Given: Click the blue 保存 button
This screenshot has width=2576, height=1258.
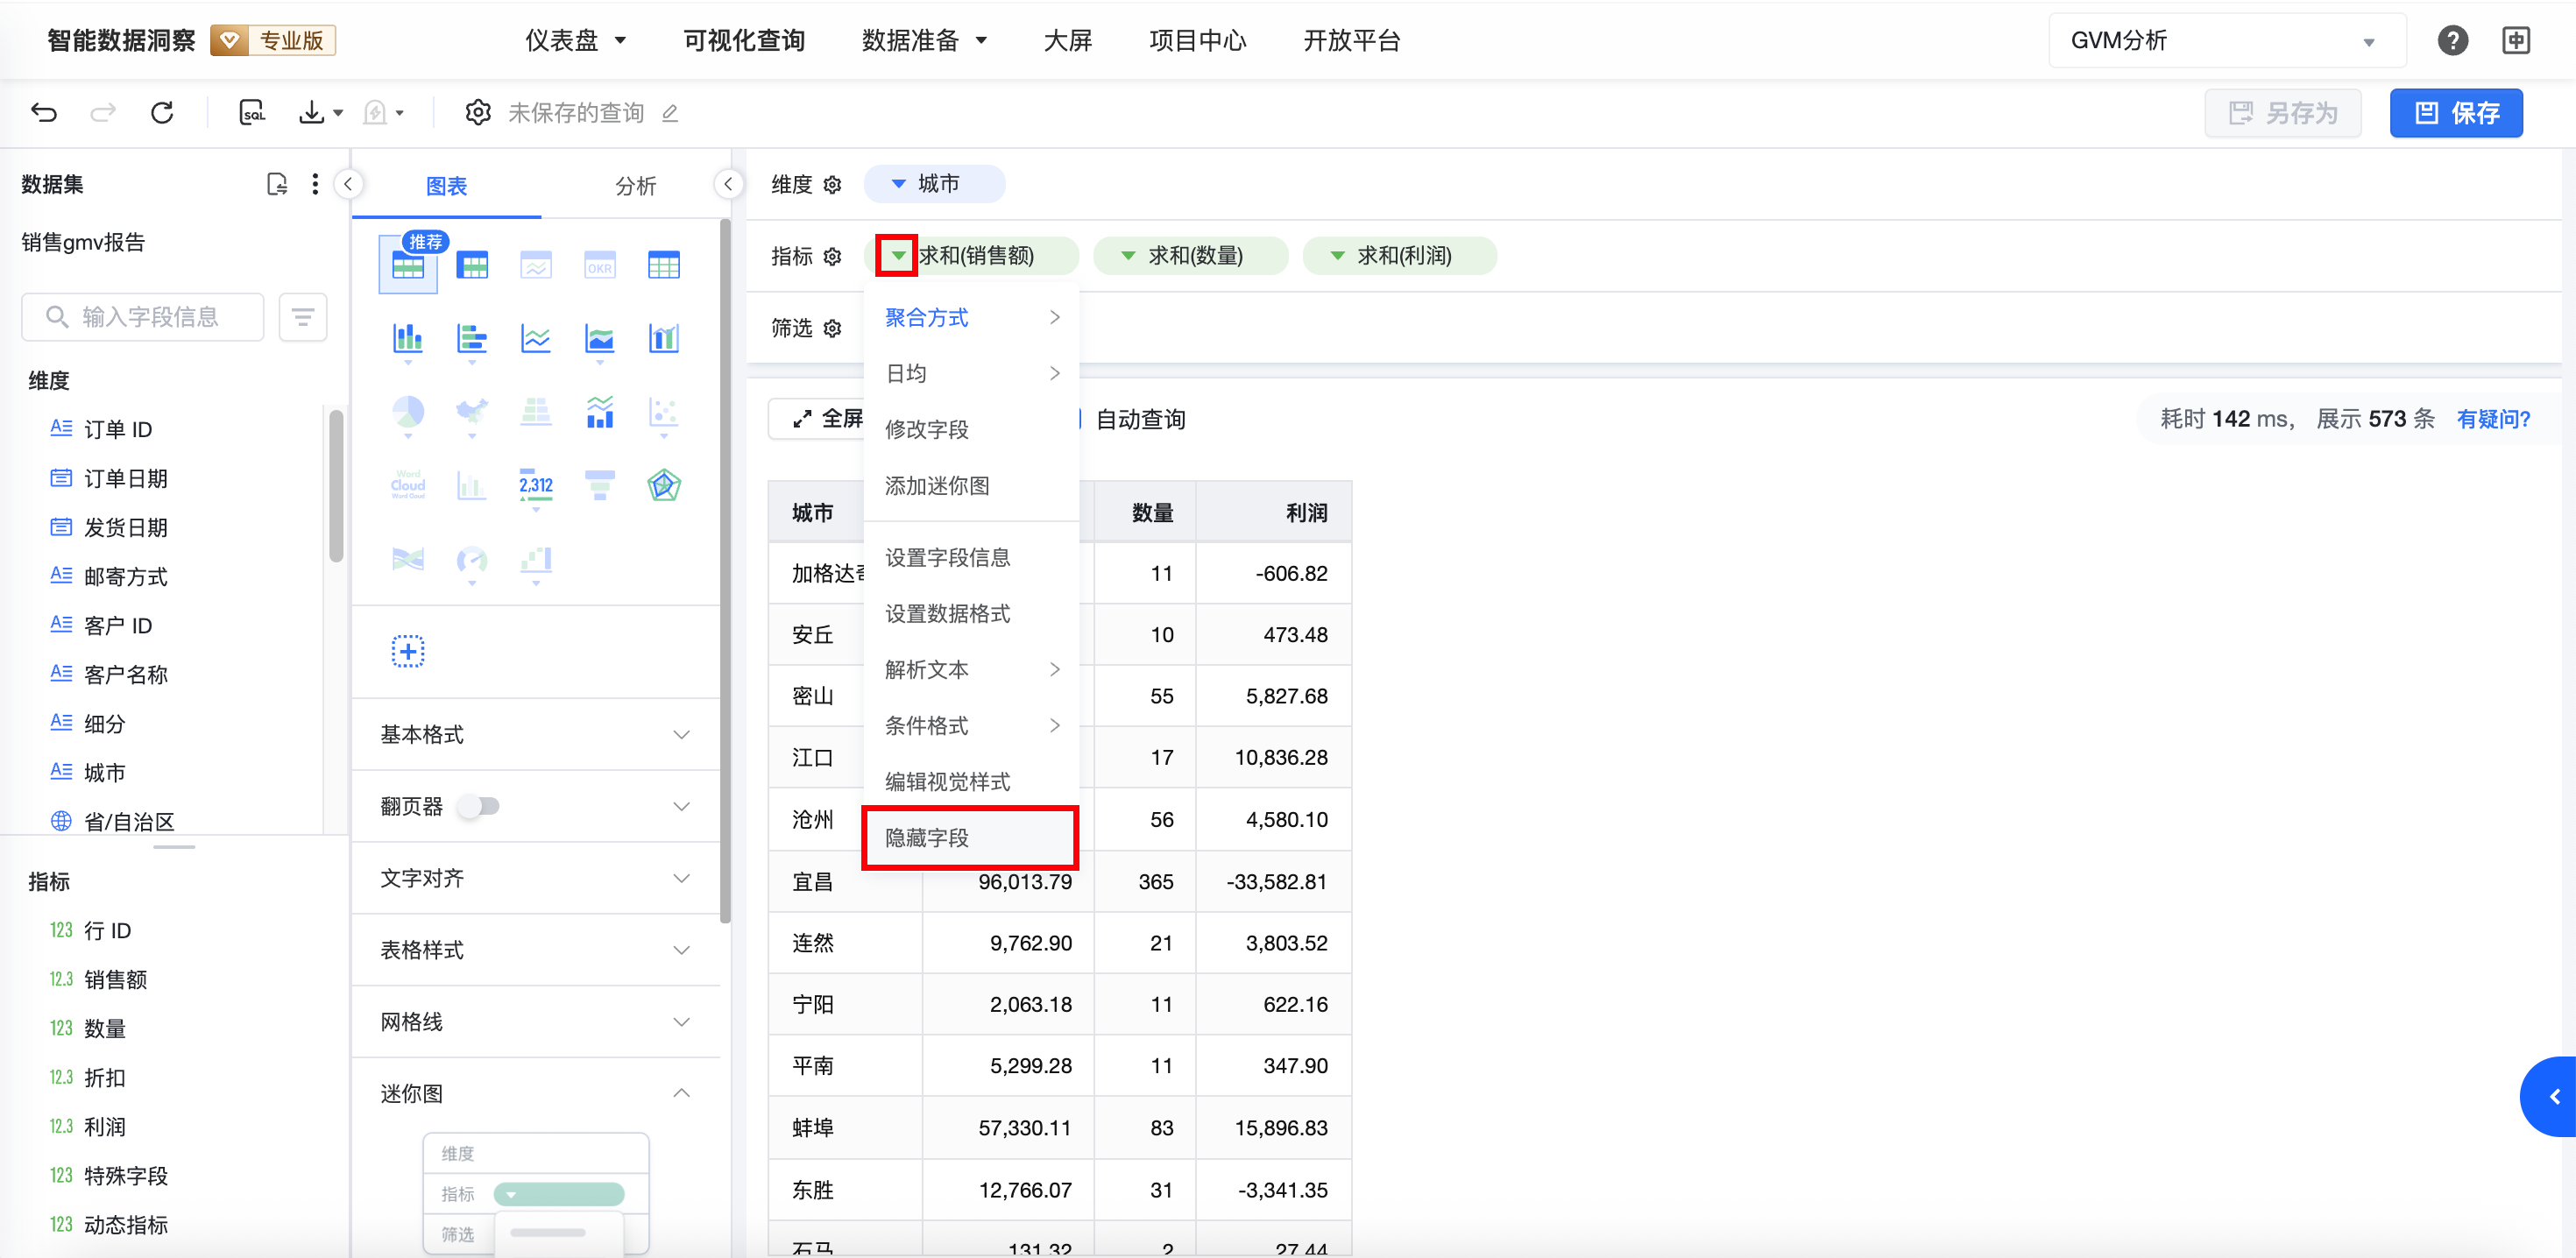Looking at the screenshot, I should [2455, 113].
